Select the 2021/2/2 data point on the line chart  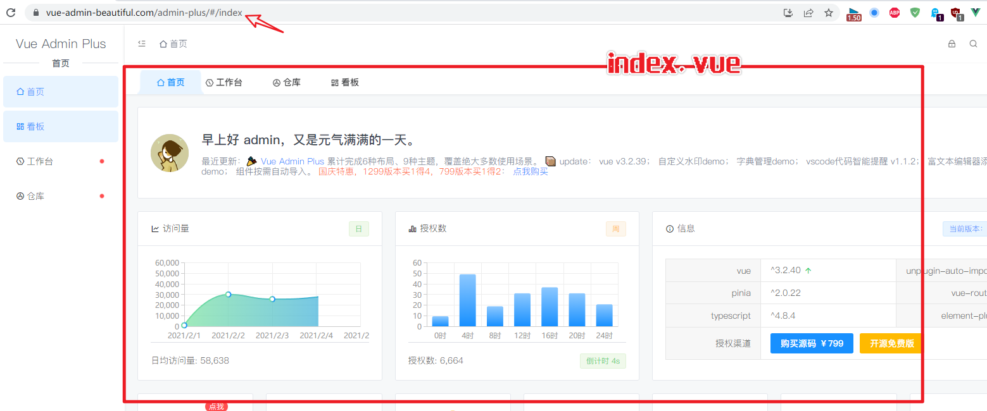(228, 294)
